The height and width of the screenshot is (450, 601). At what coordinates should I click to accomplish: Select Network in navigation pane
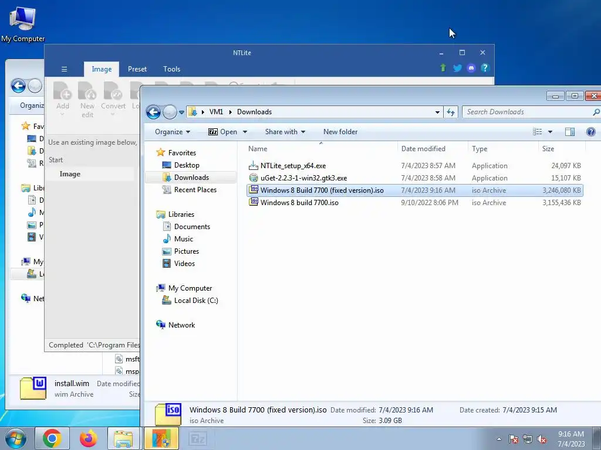click(x=181, y=325)
